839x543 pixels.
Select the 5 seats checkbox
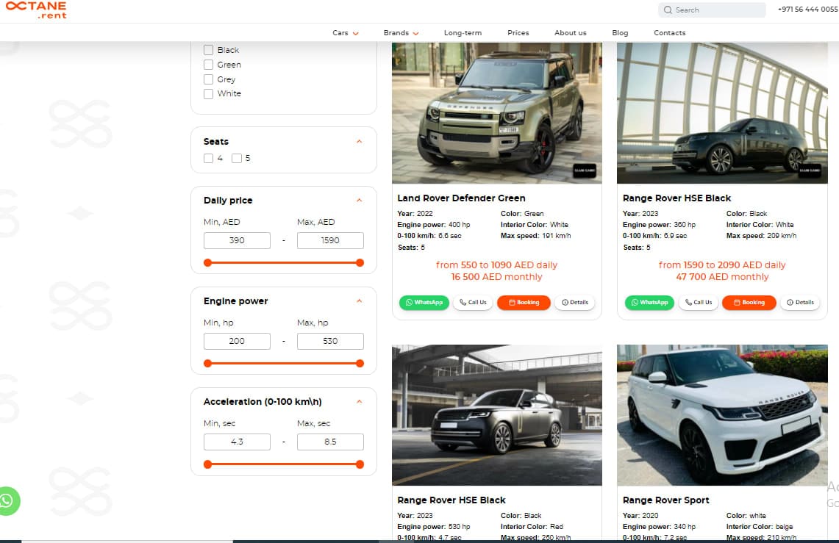(237, 158)
